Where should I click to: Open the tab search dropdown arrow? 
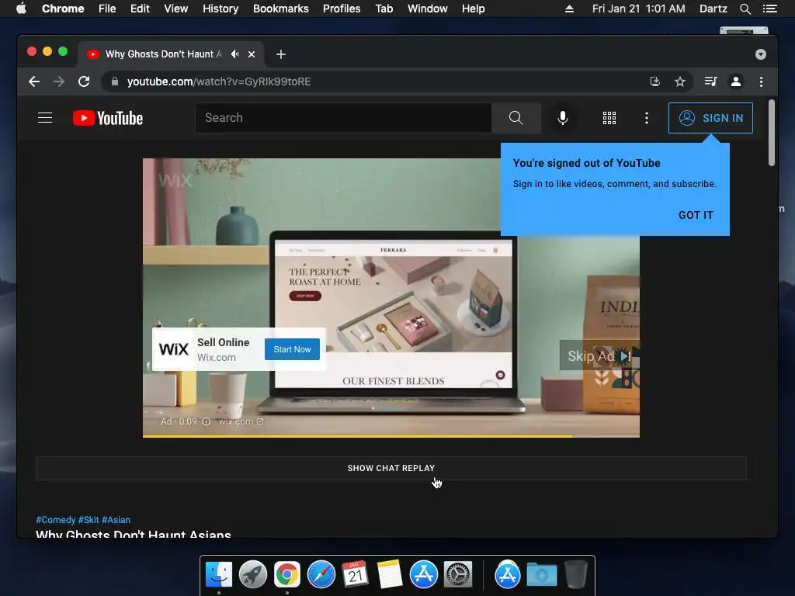click(x=761, y=54)
